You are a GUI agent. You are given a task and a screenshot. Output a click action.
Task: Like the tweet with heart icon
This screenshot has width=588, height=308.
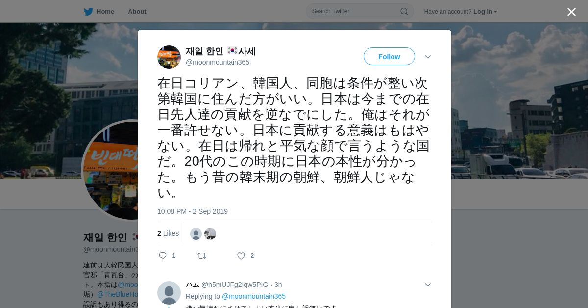[241, 256]
